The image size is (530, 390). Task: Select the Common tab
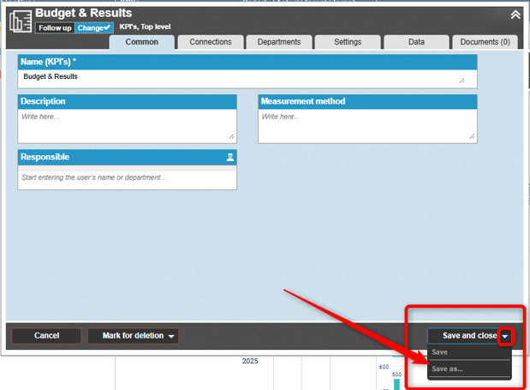pos(141,42)
